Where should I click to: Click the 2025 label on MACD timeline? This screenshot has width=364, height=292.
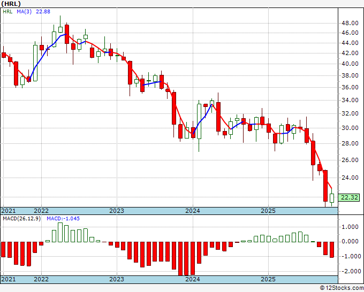coord(268,279)
